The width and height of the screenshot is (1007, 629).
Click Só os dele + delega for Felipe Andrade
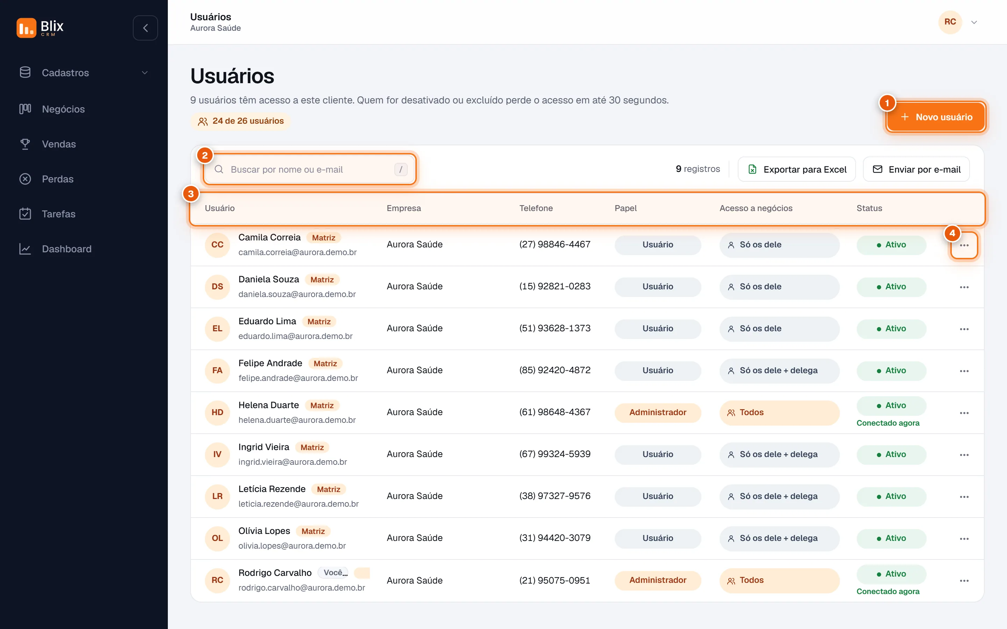click(779, 371)
